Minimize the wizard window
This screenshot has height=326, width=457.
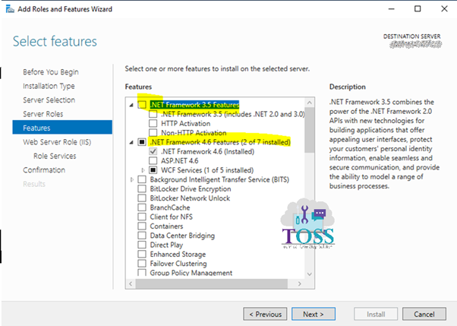point(392,9)
